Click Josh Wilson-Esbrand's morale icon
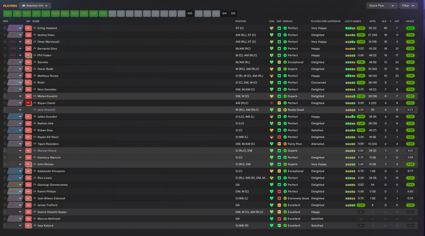The image size is (425, 236). coord(285,198)
